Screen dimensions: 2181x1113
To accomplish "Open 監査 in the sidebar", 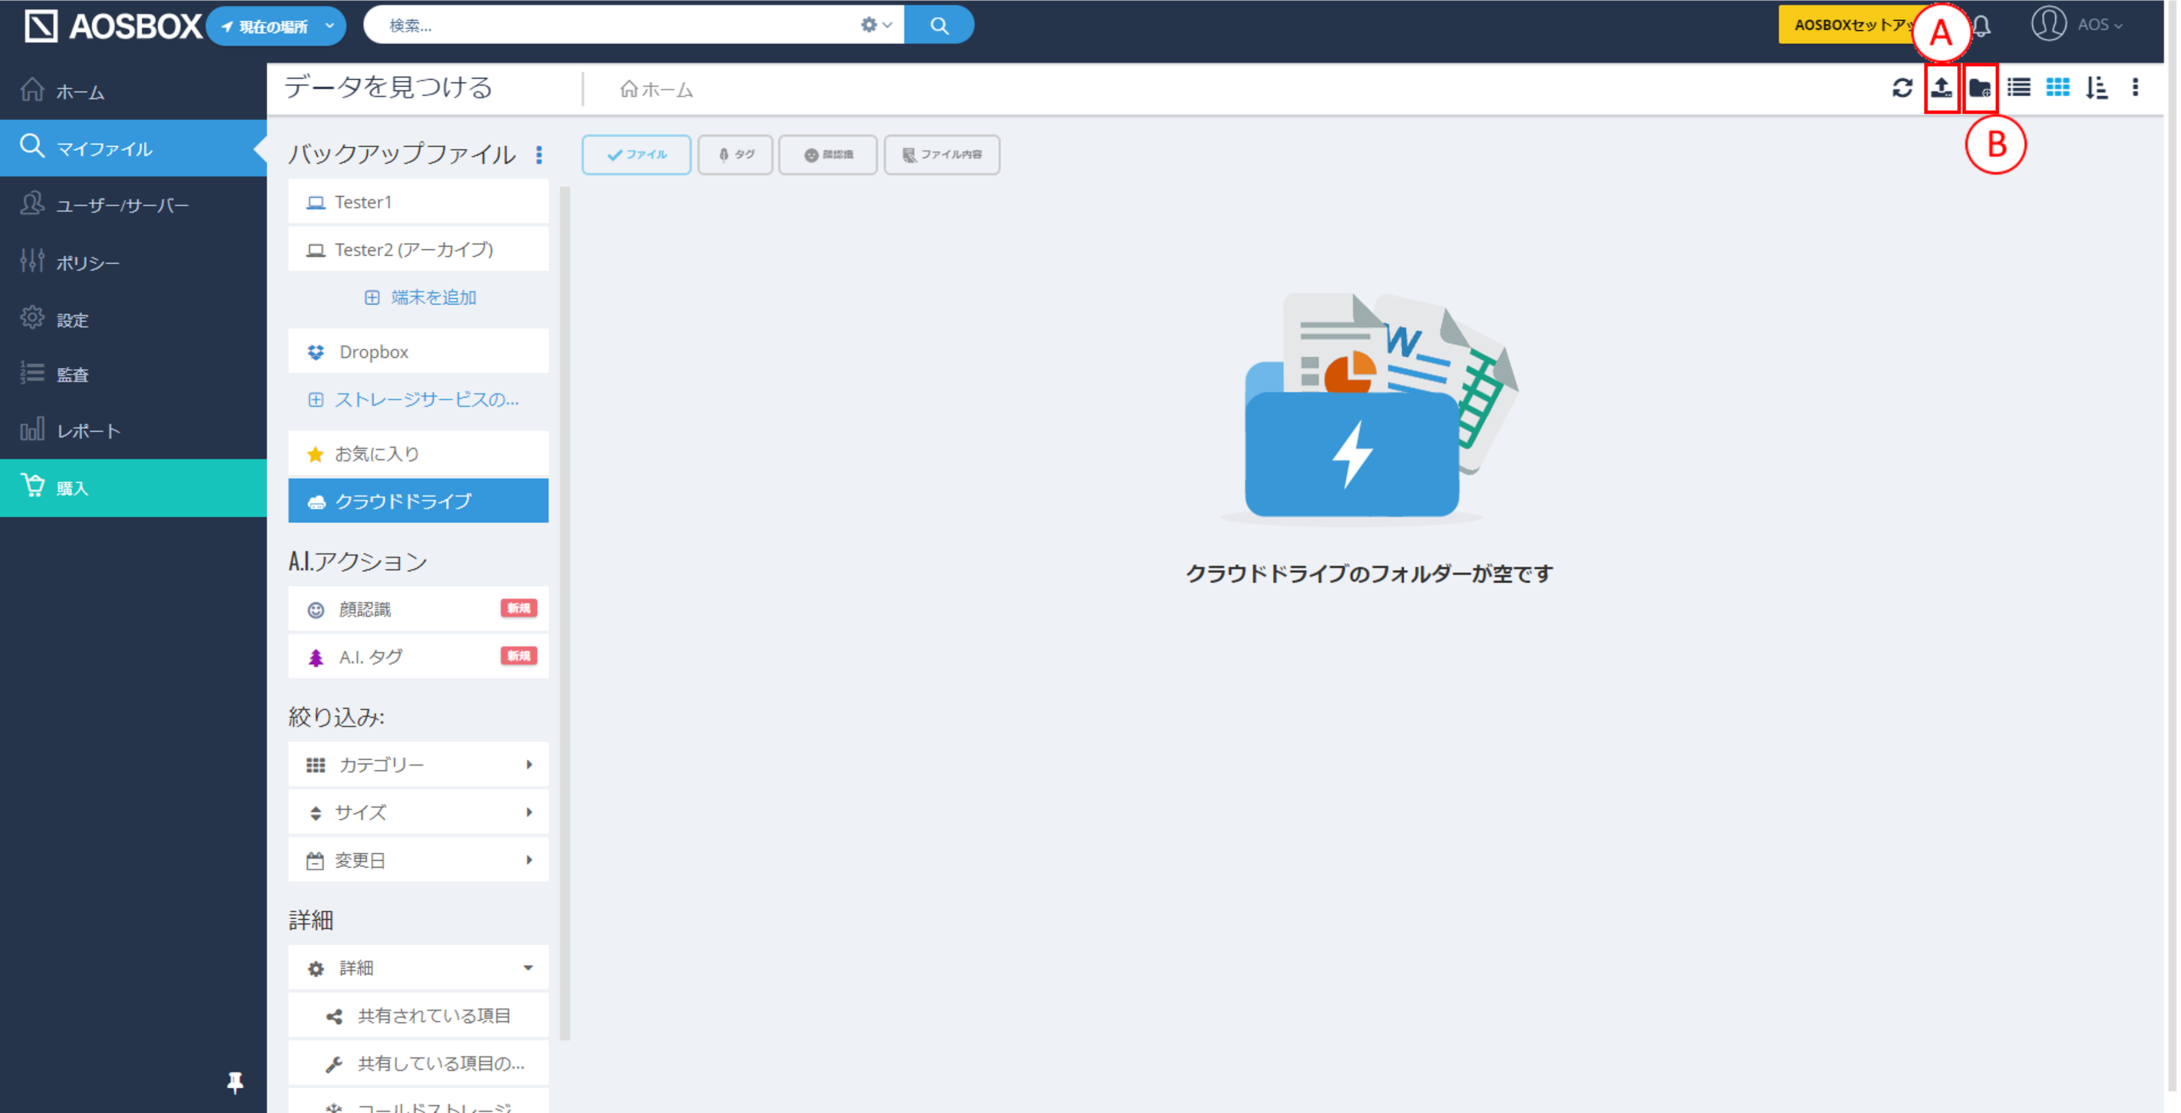I will [133, 374].
